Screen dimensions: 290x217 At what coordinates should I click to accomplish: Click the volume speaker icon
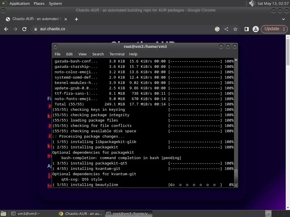252,3
